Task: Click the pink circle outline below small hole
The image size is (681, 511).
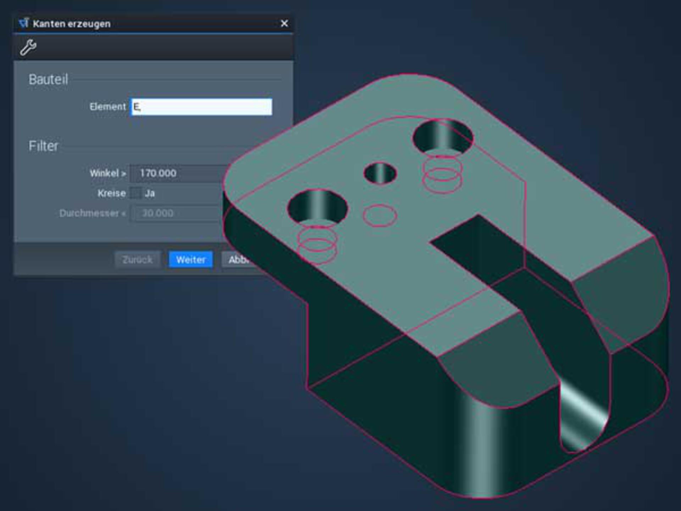Action: point(380,215)
